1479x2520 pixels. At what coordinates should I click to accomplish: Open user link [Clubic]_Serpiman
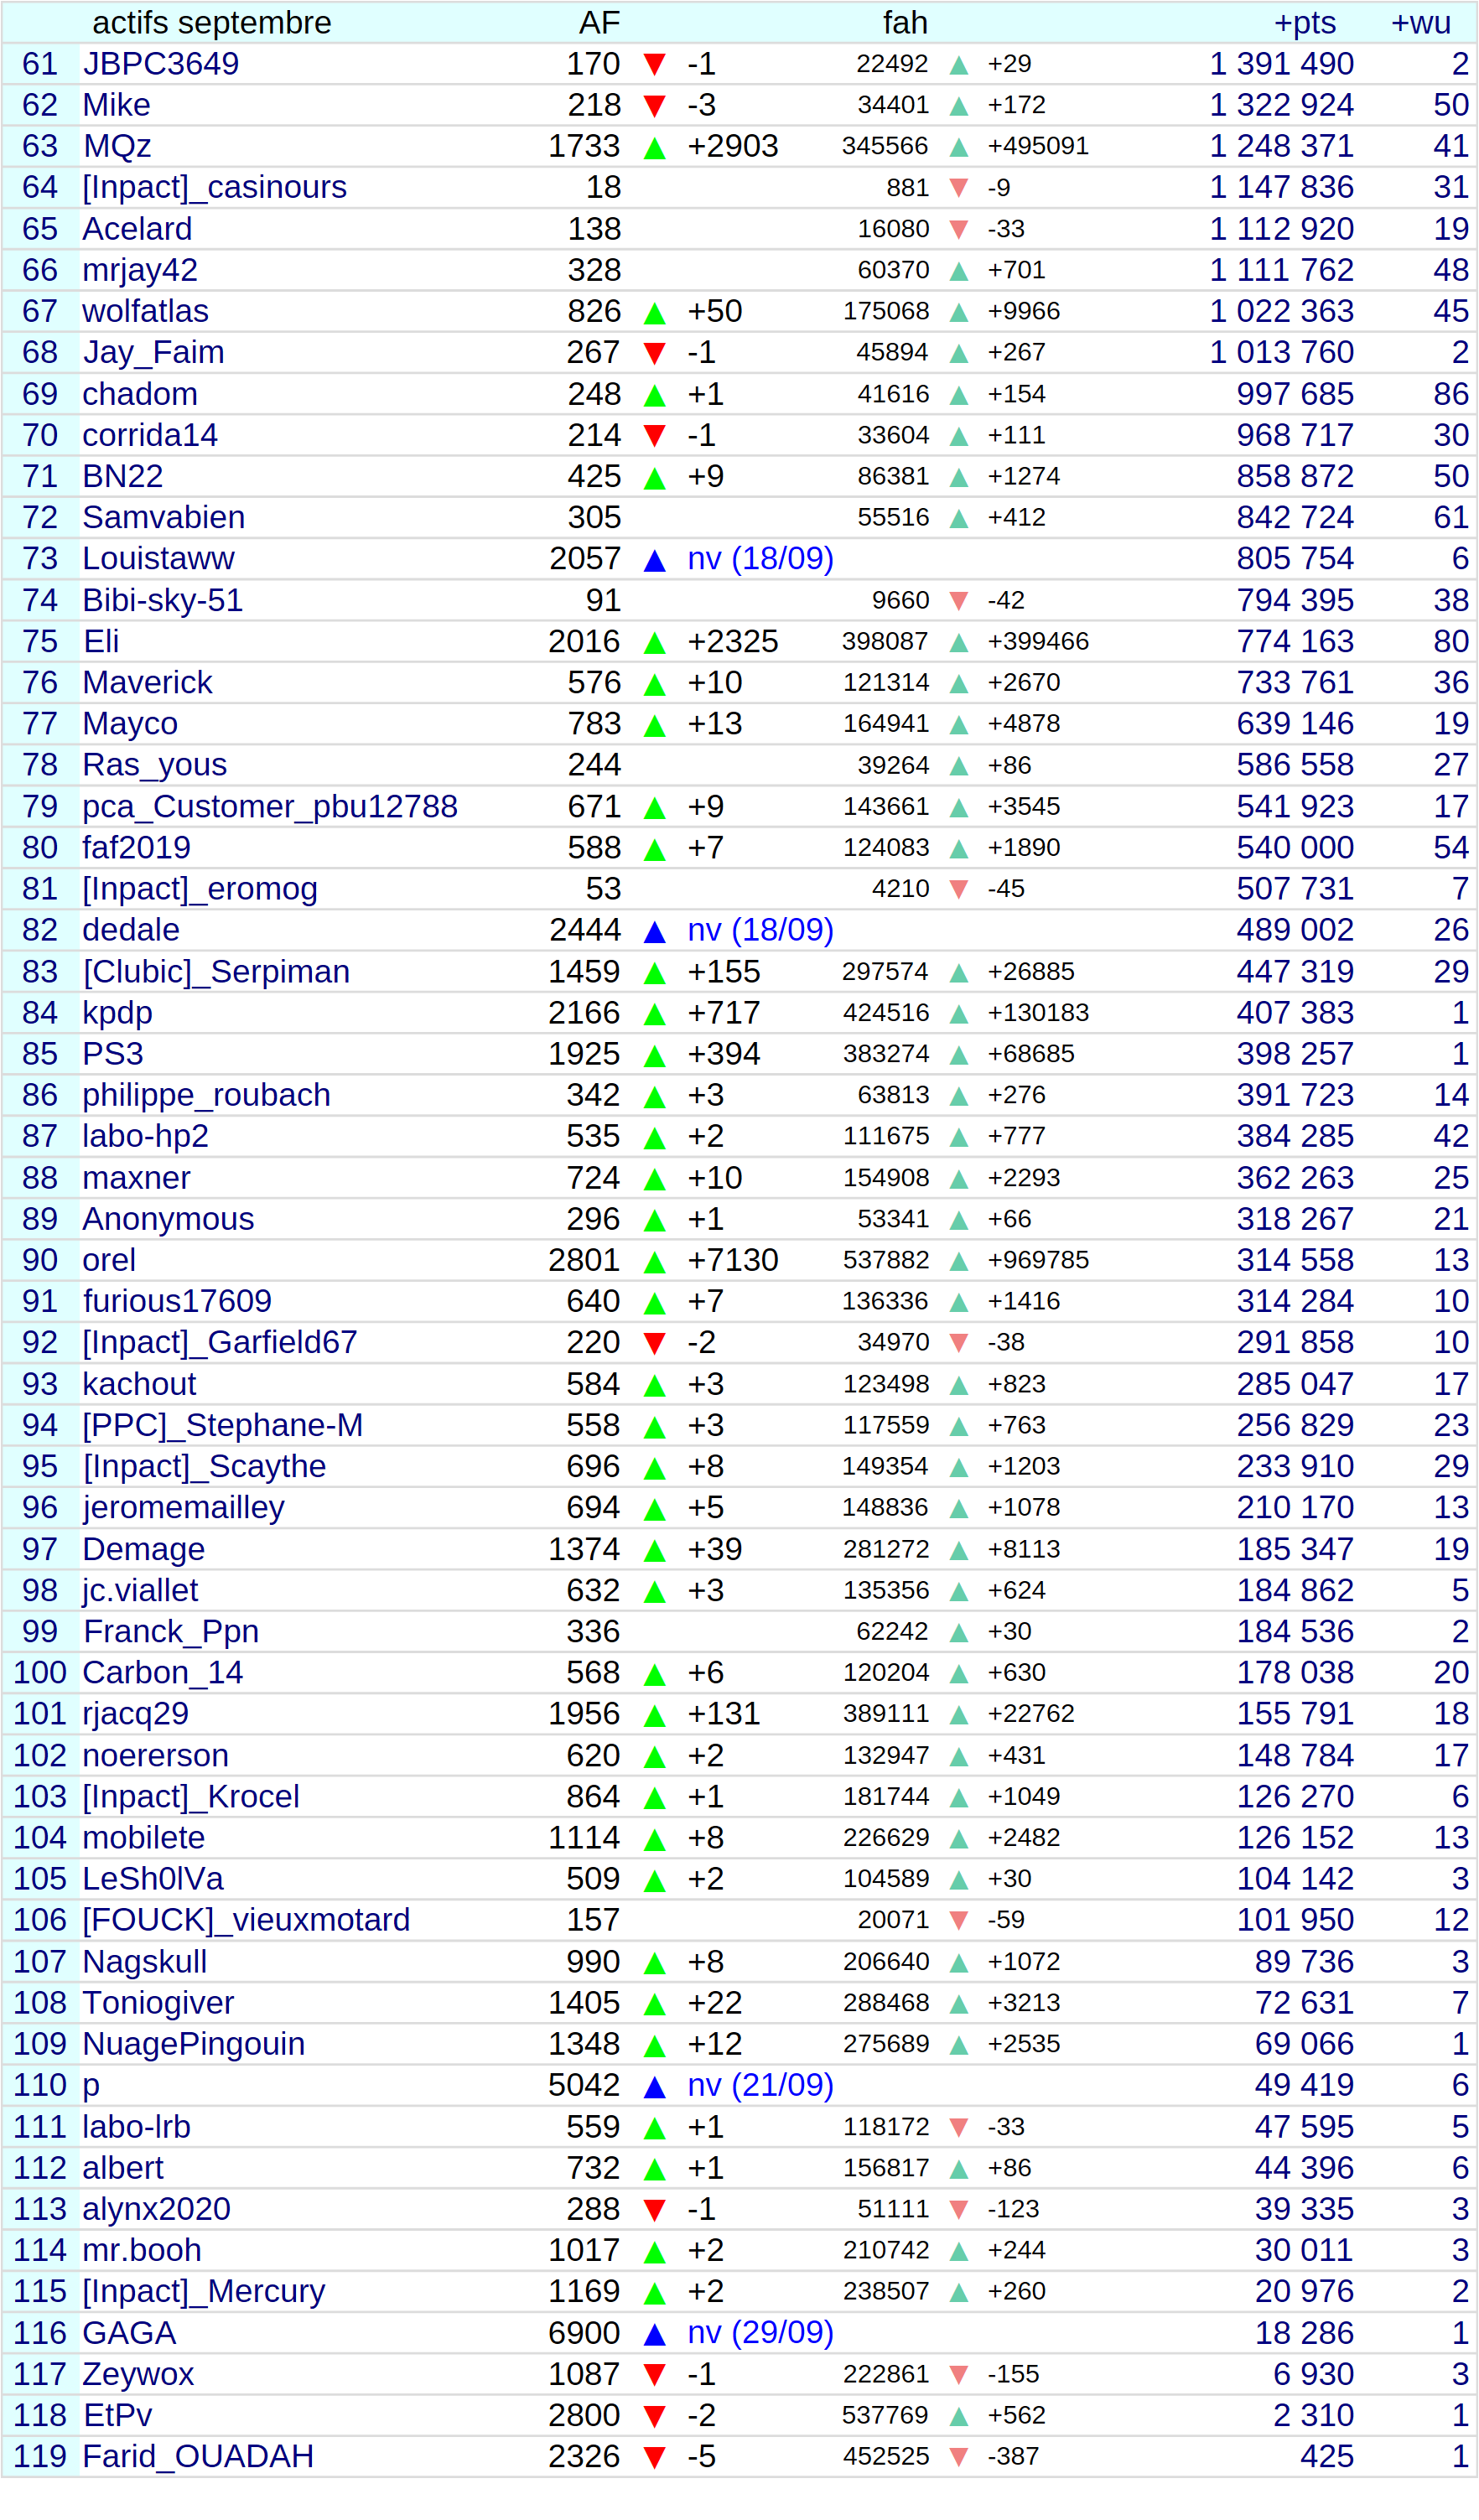click(216, 972)
